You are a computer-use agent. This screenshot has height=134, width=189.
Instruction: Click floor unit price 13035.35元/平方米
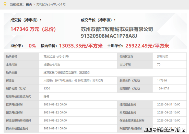81,46
